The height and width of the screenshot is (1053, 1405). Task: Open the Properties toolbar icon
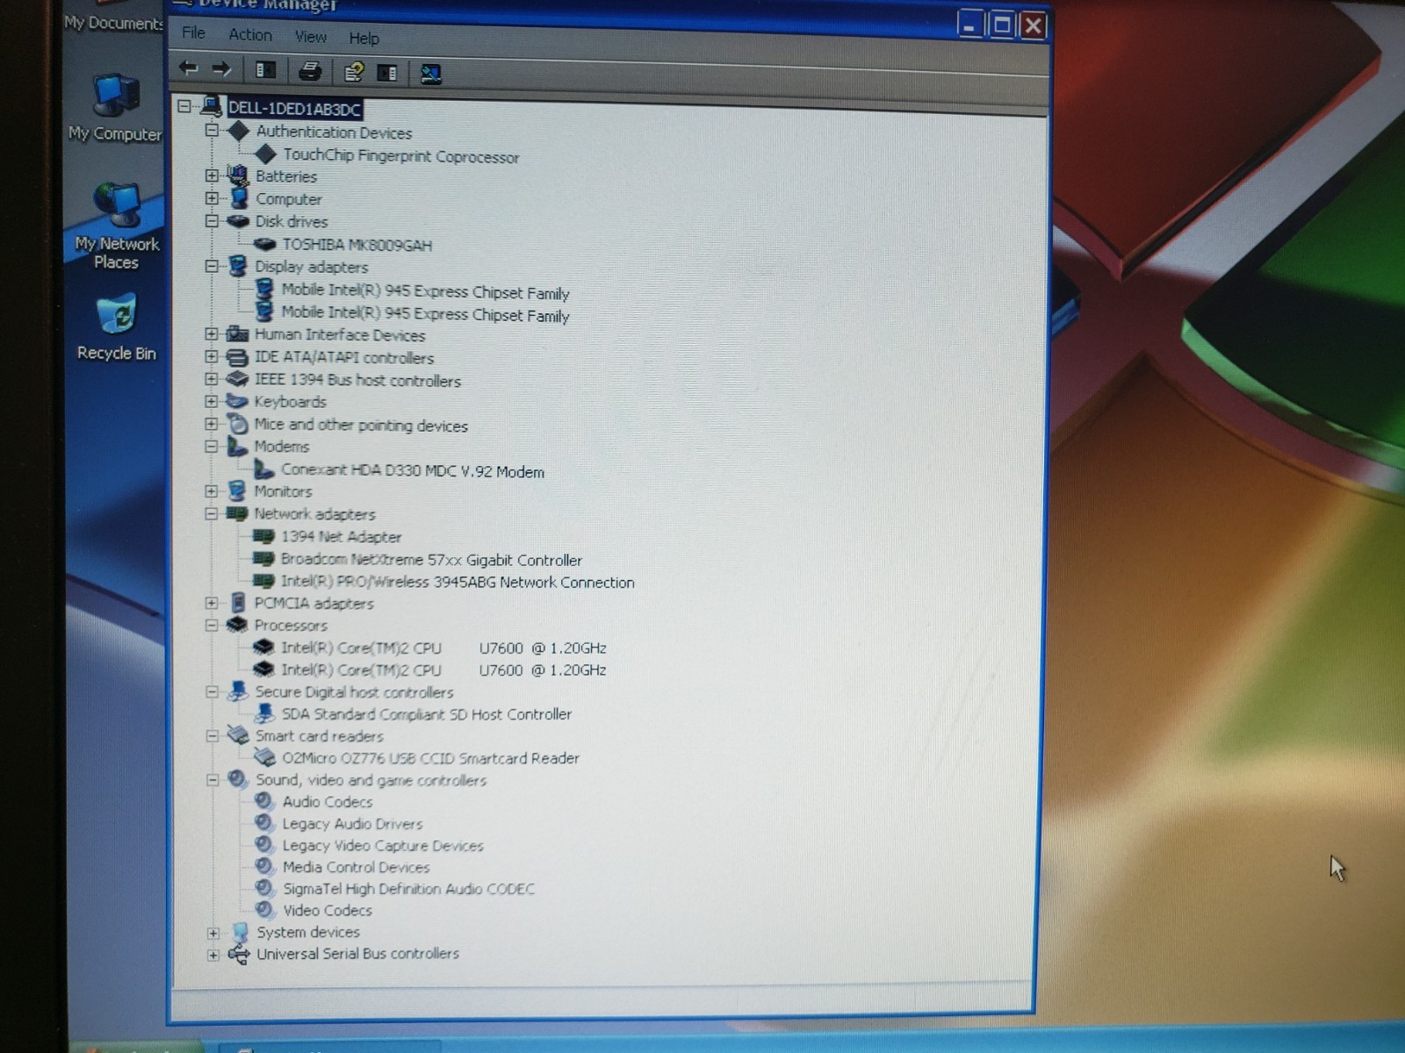pos(354,72)
